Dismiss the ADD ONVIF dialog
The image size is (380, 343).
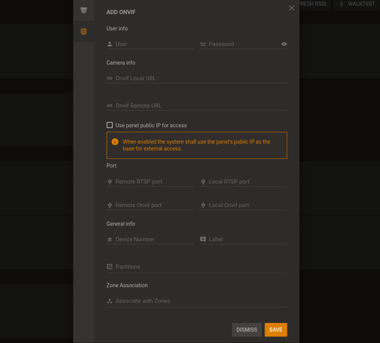[x=246, y=329]
